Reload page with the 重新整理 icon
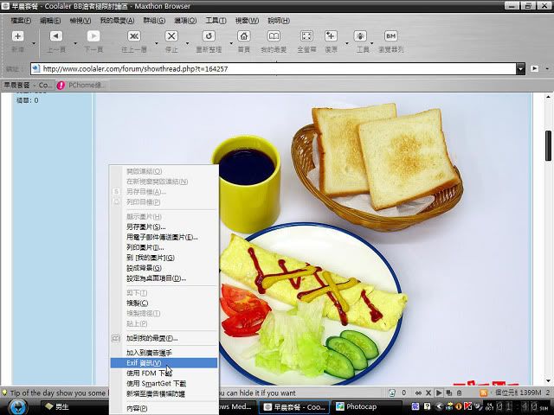The image size is (554, 415). (x=209, y=37)
